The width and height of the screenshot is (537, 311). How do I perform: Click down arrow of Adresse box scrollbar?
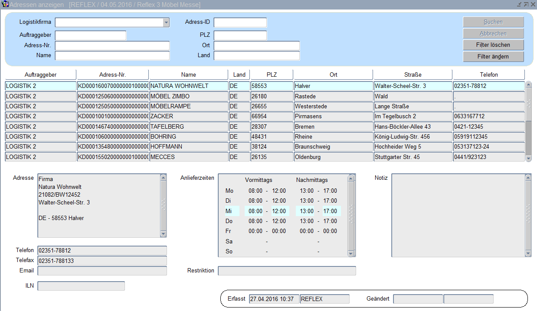pyautogui.click(x=163, y=234)
